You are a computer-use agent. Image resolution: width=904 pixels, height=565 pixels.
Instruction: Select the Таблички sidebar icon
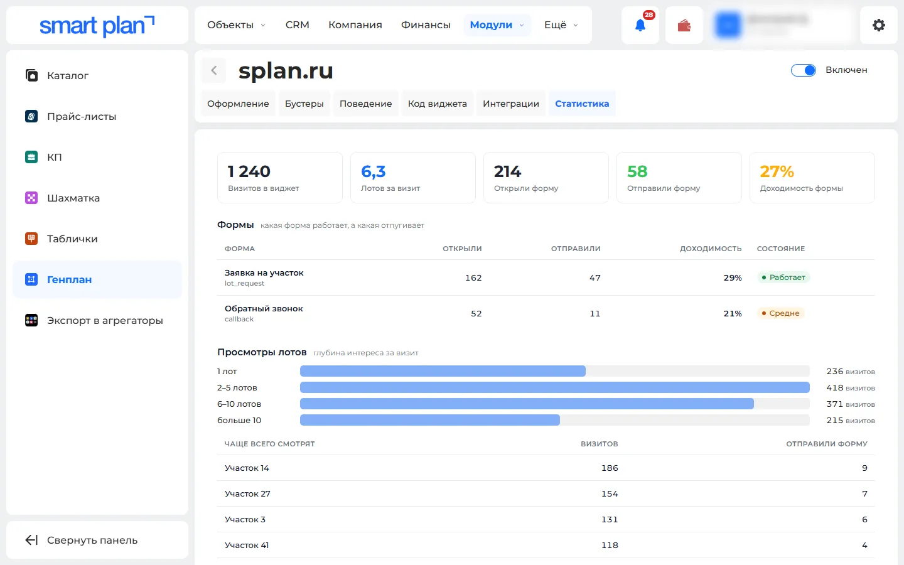point(31,239)
